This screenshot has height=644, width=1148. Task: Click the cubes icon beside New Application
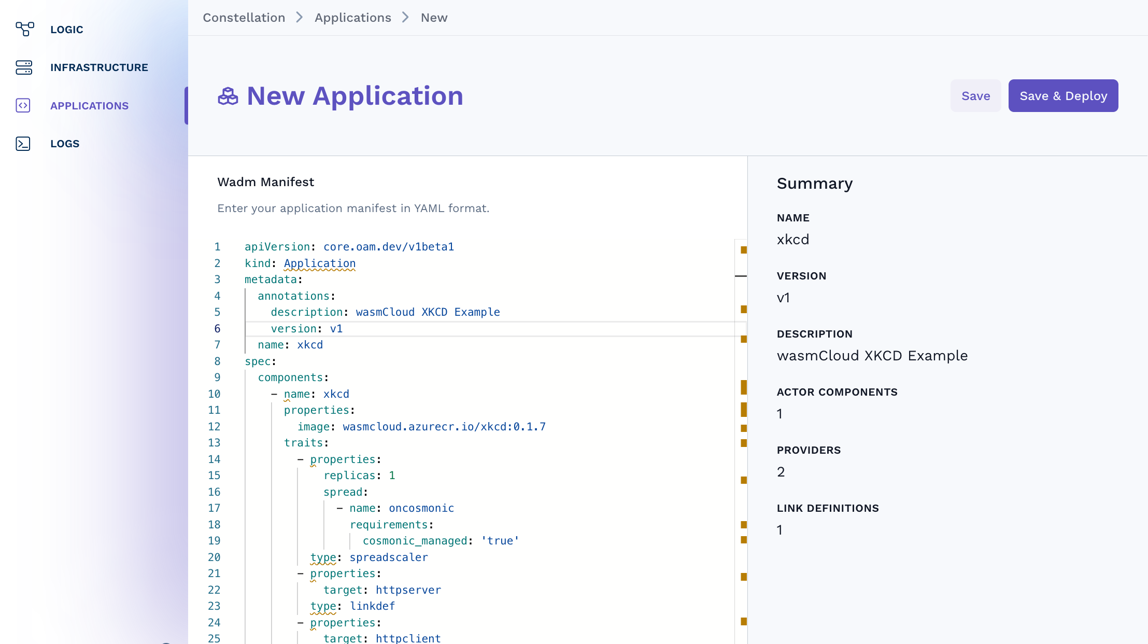pyautogui.click(x=228, y=96)
